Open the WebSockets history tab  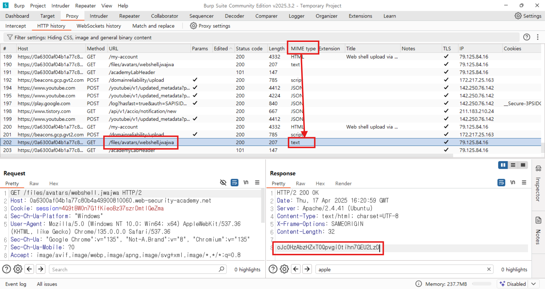[99, 26]
